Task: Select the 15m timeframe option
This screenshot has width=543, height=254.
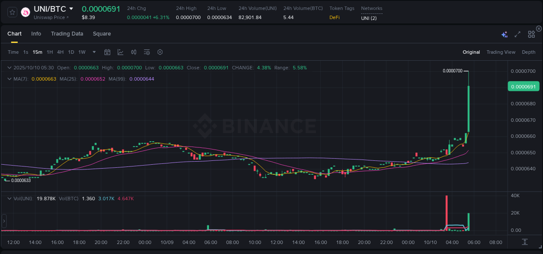Action: (37, 52)
